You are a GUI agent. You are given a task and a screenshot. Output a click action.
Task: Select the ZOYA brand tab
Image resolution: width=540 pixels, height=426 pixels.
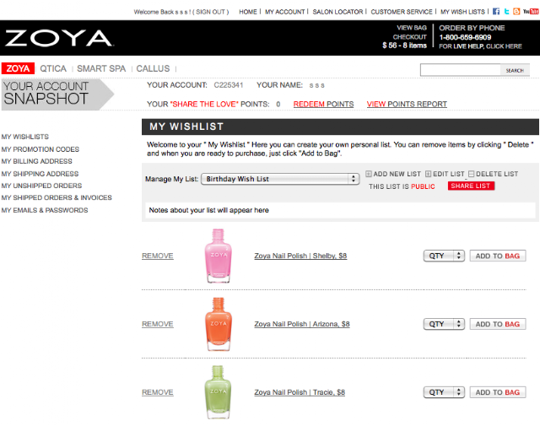pyautogui.click(x=18, y=68)
